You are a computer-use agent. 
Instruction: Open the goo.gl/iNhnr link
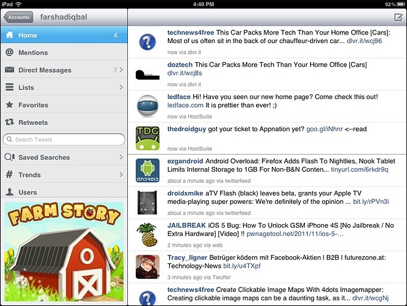325,129
